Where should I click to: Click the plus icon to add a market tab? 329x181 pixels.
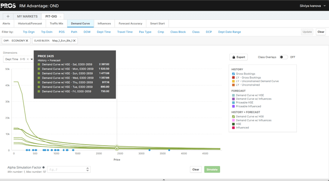[x=8, y=16]
